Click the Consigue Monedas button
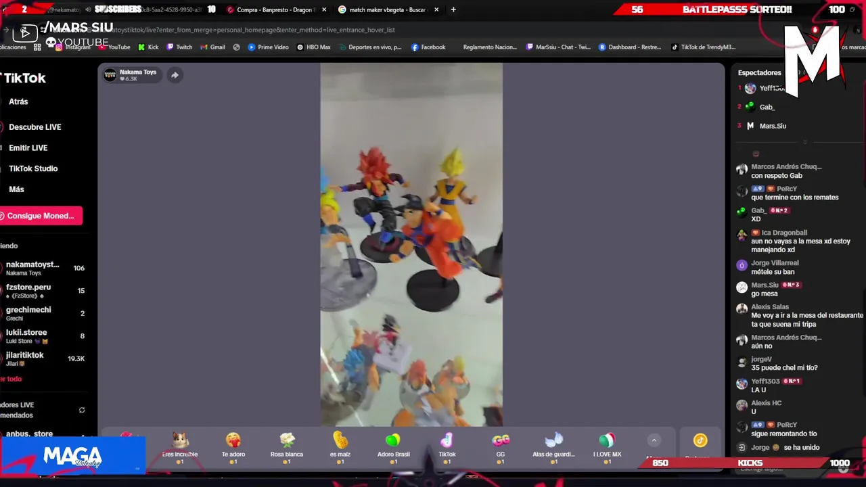This screenshot has height=487, width=866. pyautogui.click(x=41, y=216)
